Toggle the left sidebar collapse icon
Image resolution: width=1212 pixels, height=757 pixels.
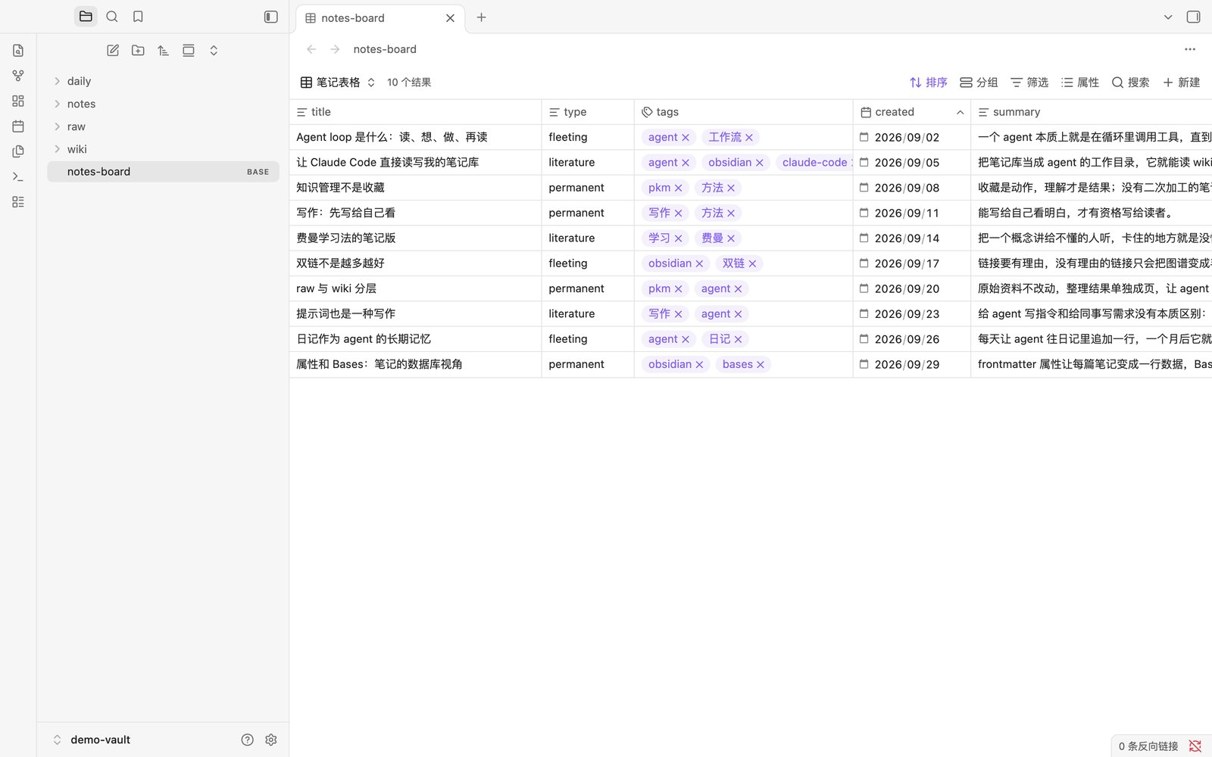[270, 17]
